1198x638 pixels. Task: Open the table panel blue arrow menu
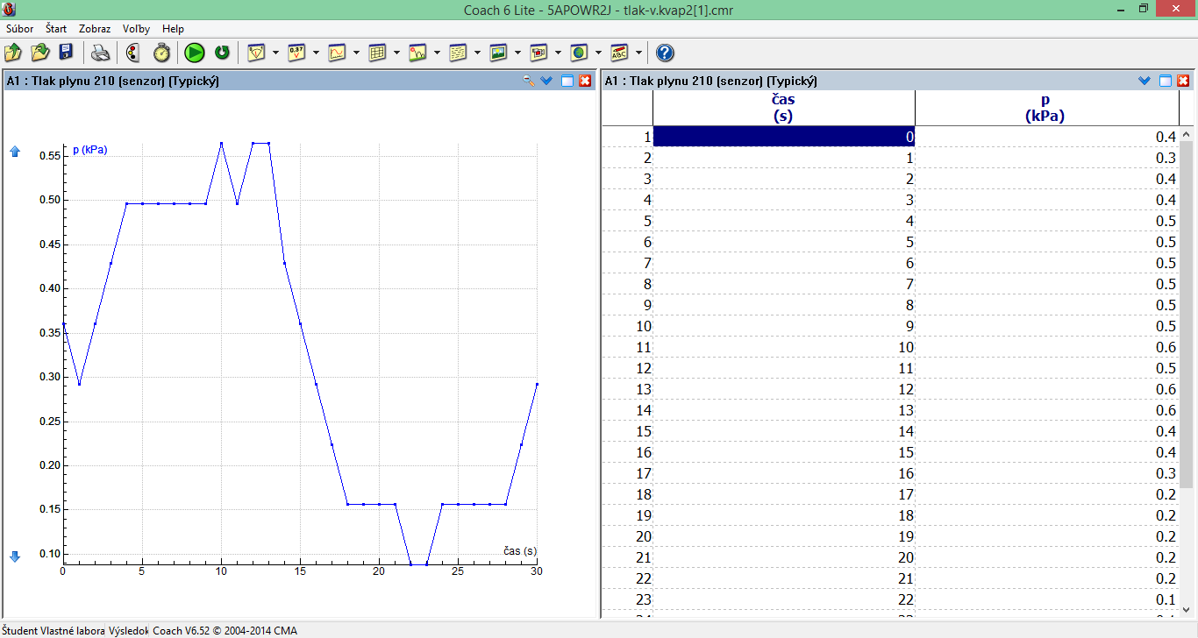pyautogui.click(x=1145, y=81)
